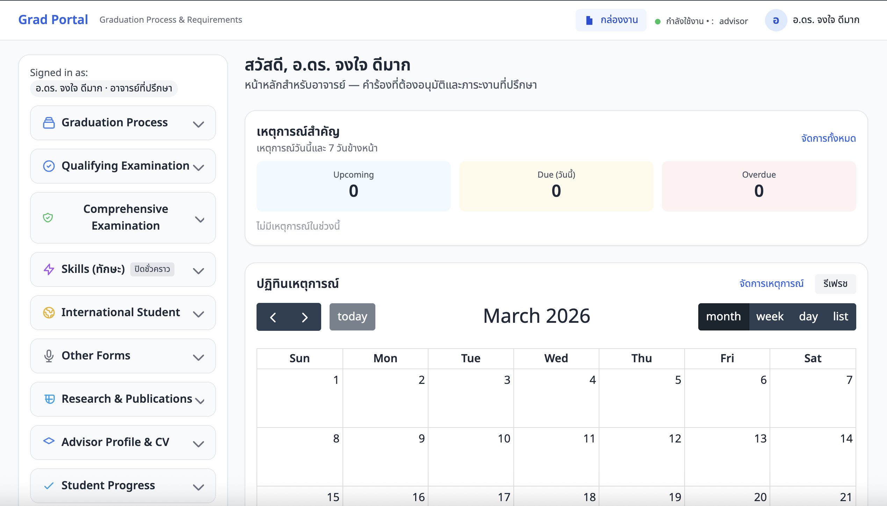Image resolution: width=887 pixels, height=506 pixels.
Task: Click the today button on the calendar
Action: click(x=352, y=317)
